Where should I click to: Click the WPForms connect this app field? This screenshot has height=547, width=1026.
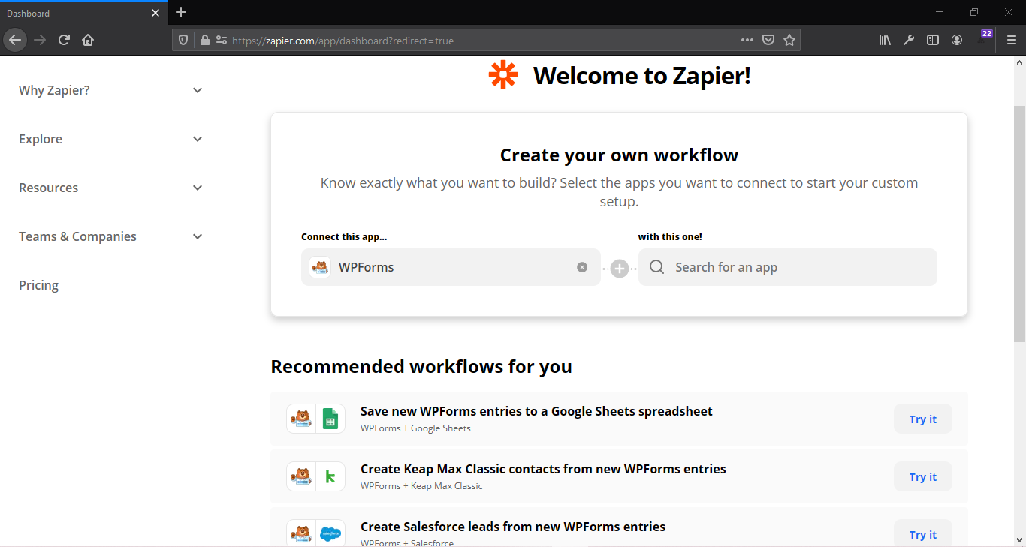451,267
